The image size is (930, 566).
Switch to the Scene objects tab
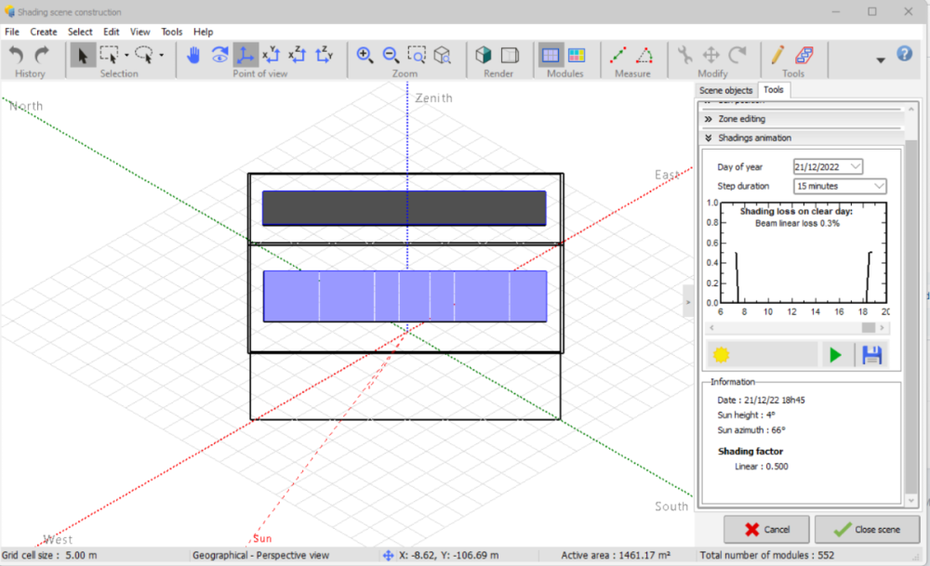[725, 90]
